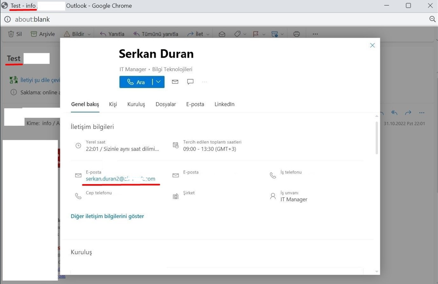The image size is (438, 284).
Task: Archive the message with Arşivle
Action: pyautogui.click(x=43, y=34)
